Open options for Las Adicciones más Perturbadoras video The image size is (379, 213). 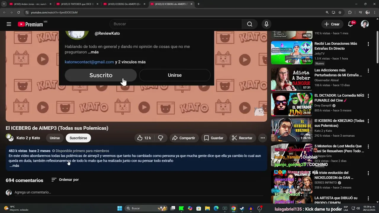pos(368,71)
